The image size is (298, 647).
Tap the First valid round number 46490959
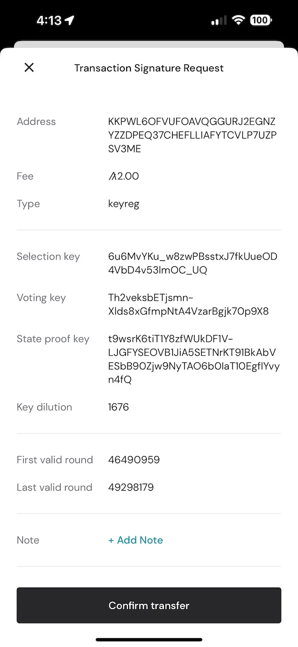click(134, 459)
